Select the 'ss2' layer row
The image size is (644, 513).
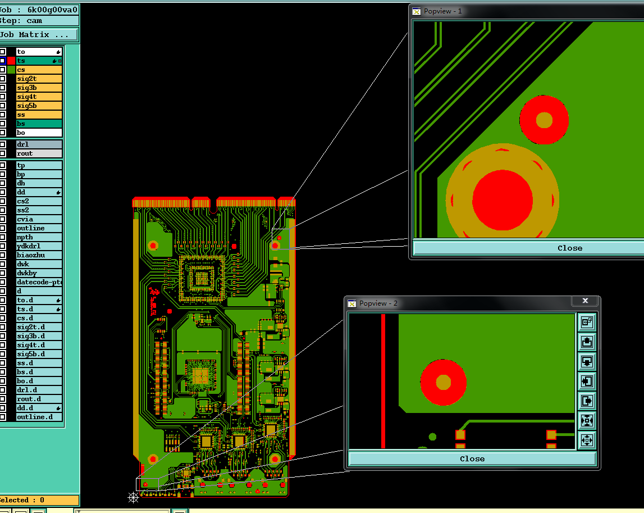[x=39, y=210]
